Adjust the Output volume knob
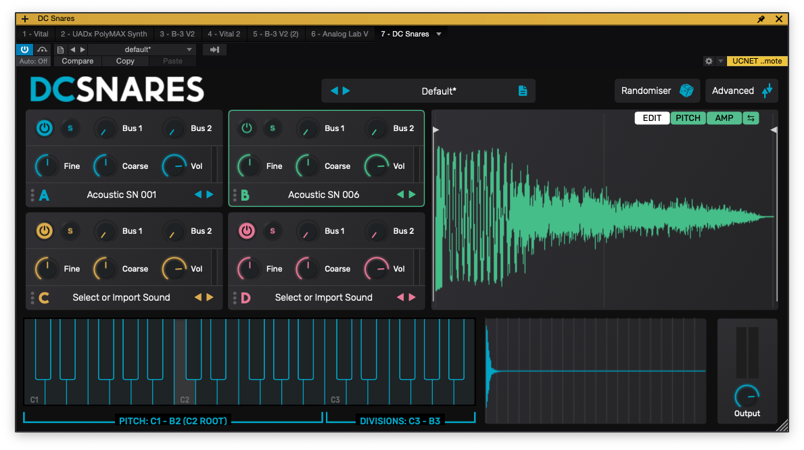804x450 pixels. [747, 396]
